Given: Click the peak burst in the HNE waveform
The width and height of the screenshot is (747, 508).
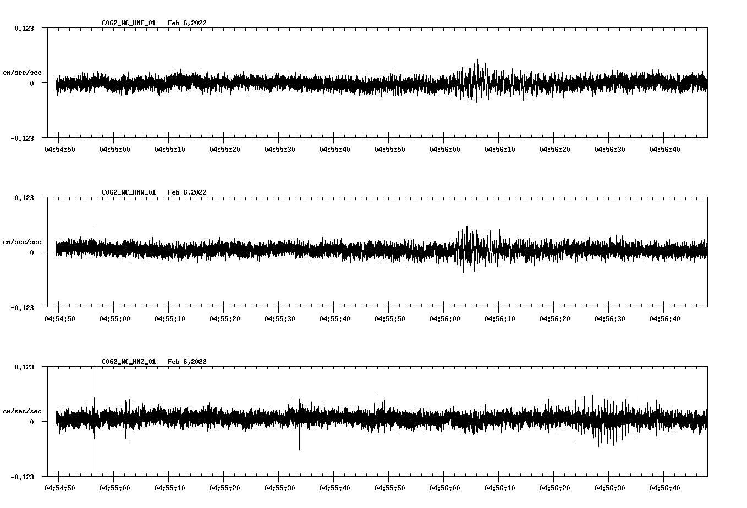Looking at the screenshot, I should 473,81.
